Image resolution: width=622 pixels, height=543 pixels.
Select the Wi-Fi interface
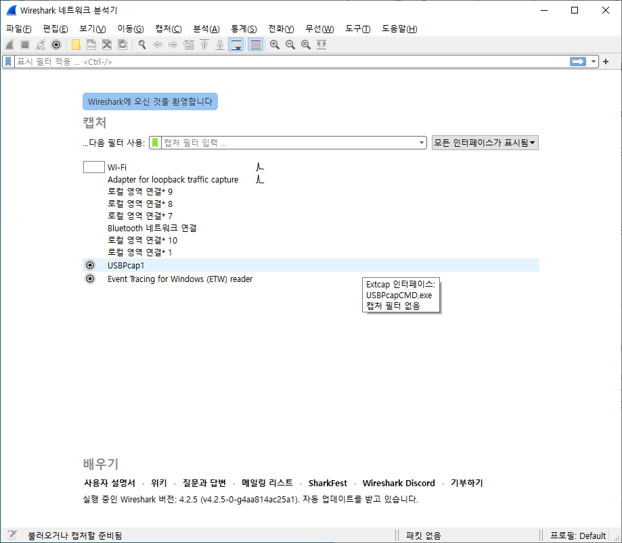point(311,167)
